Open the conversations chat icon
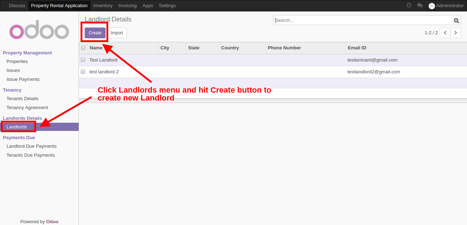The height and width of the screenshot is (225, 467). coord(420,5)
